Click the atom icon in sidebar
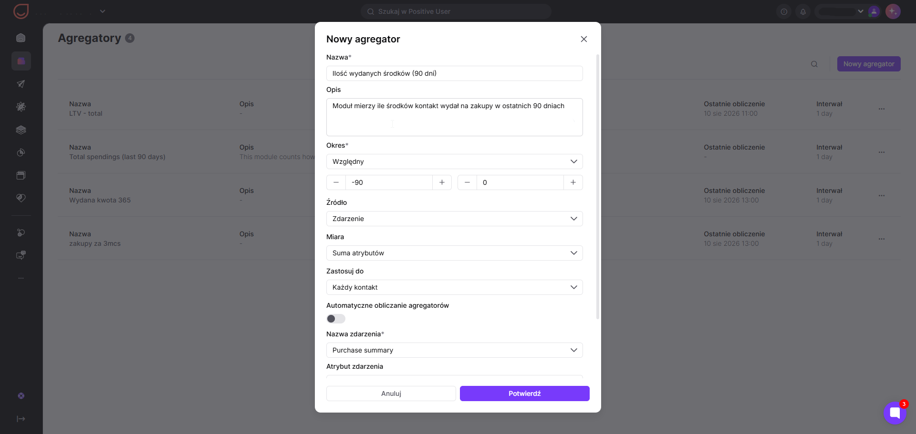 coord(21,107)
